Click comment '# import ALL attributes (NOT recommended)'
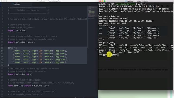This screenshot has width=174, height=98. [x=32, y=91]
